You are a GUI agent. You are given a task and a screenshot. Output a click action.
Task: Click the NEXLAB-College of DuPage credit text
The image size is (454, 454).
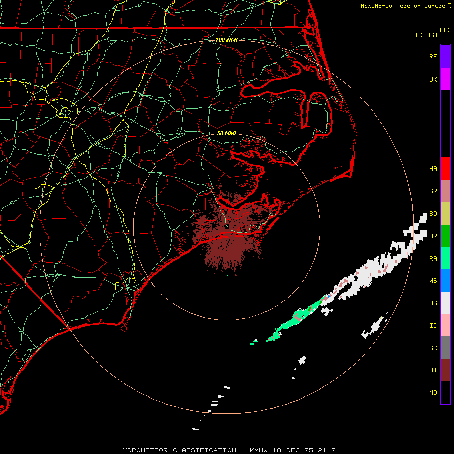[403, 6]
